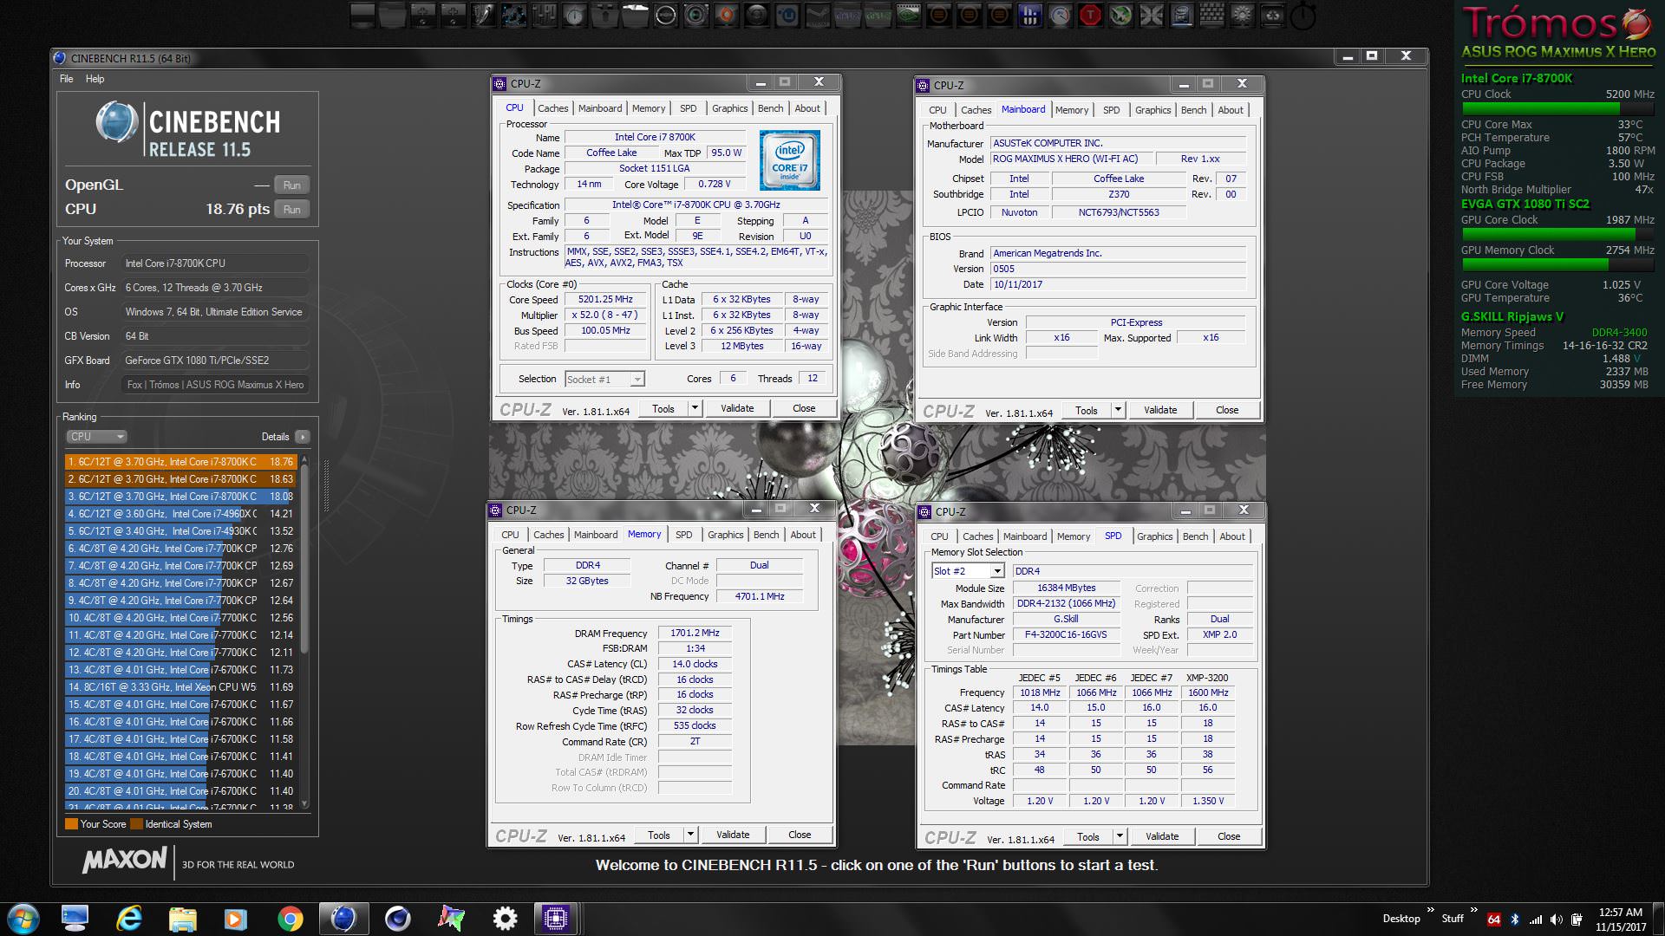Open Slot #2 dropdown in SPD window
The height and width of the screenshot is (936, 1665).
[968, 571]
